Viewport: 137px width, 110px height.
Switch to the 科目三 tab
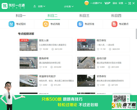pos(84,16)
